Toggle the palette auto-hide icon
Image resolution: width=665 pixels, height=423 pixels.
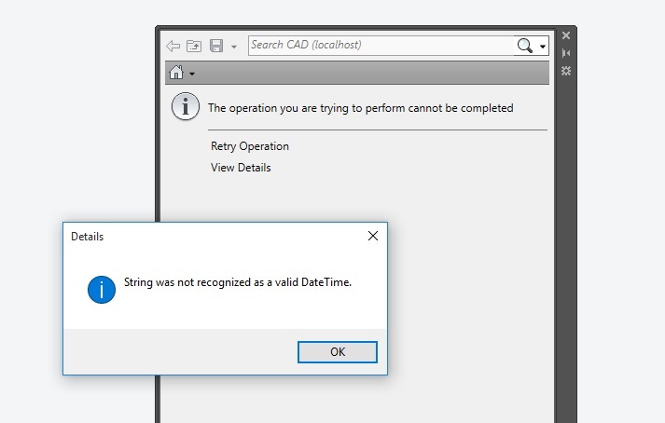tap(565, 53)
